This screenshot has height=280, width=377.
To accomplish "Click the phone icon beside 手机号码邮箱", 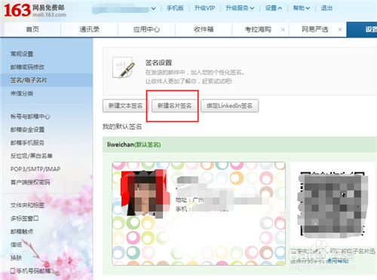I will click(x=13, y=271).
